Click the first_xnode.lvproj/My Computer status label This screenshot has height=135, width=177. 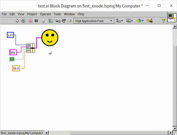pyautogui.click(x=22, y=133)
